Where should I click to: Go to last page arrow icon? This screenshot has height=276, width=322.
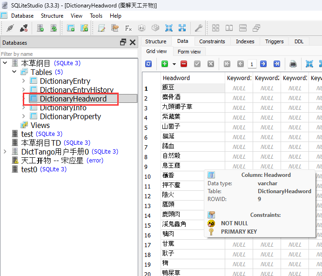277,64
